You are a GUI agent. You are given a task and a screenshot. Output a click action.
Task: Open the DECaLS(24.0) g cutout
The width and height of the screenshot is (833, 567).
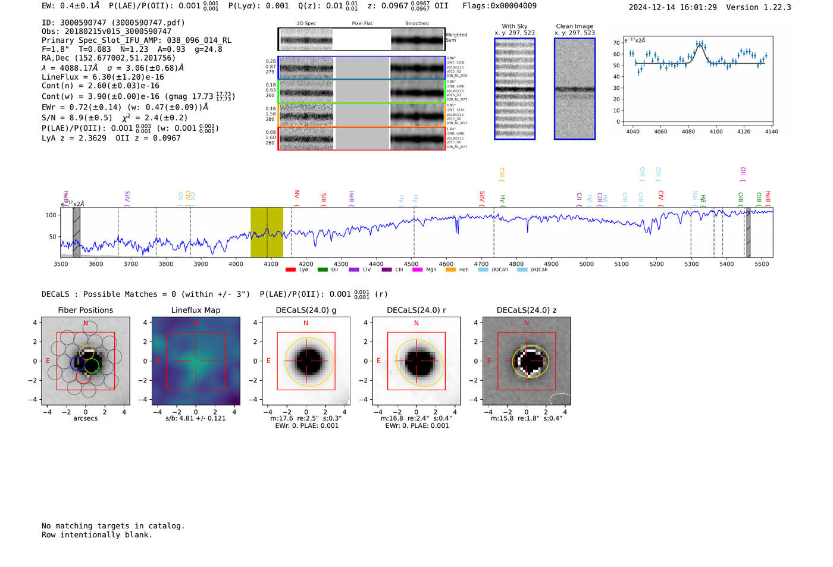[x=306, y=361]
